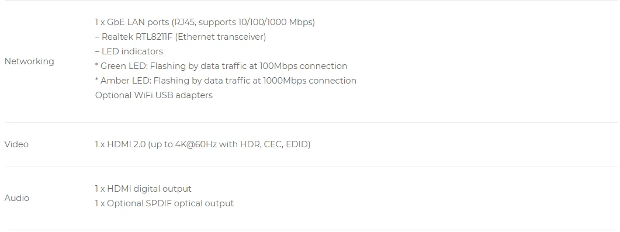Click the Optional SPDIF optical output line
Image resolution: width=620 pixels, height=232 pixels.
click(x=164, y=203)
